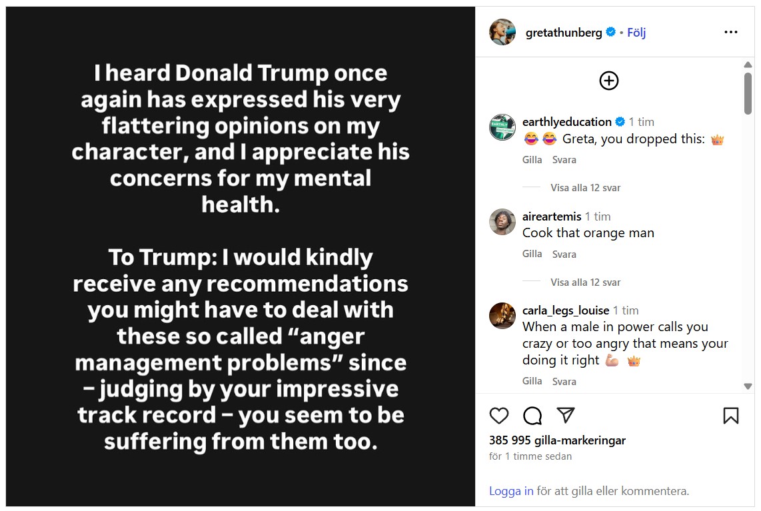View the 385 995 likes list

557,440
